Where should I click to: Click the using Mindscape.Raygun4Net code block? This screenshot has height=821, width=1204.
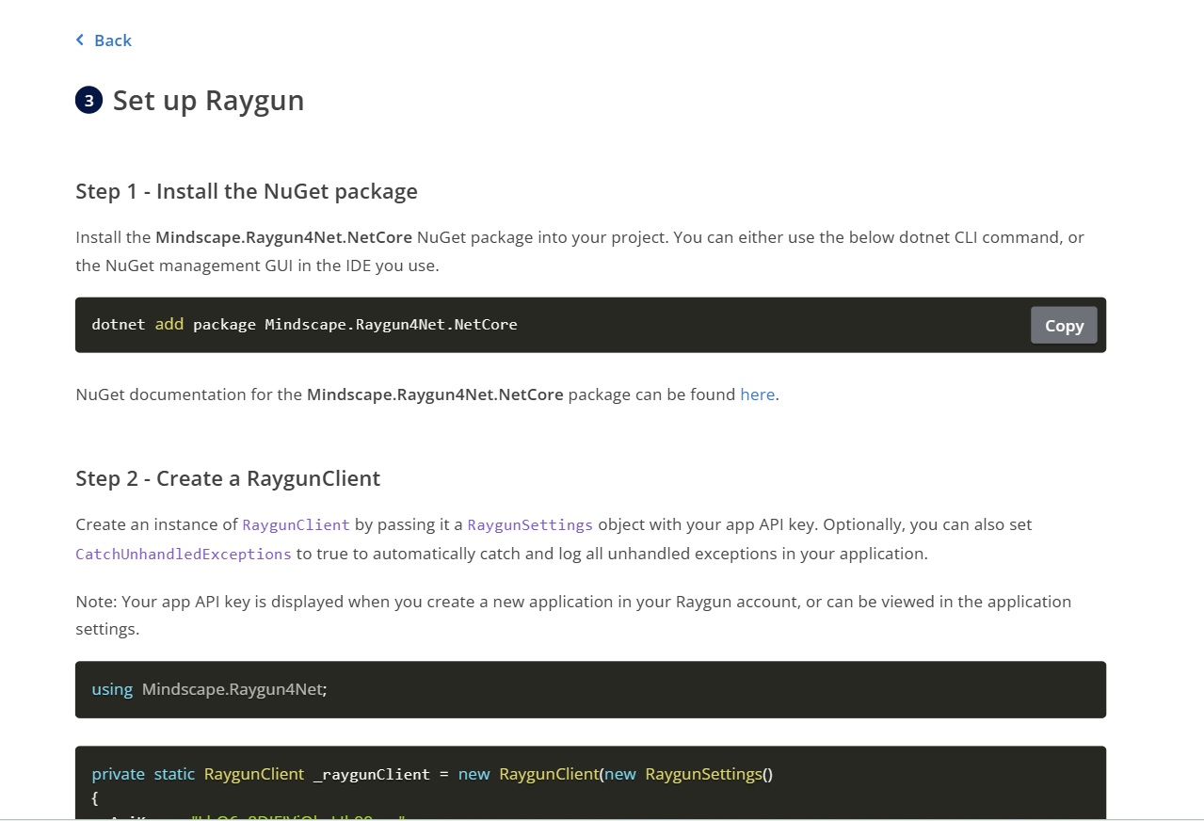coord(590,689)
